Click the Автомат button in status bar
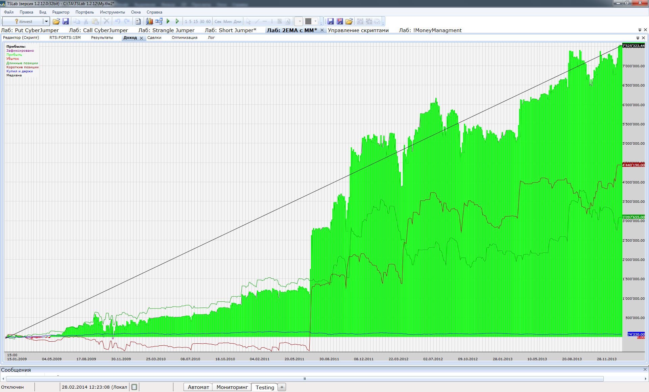The width and height of the screenshot is (649, 392). tap(198, 387)
